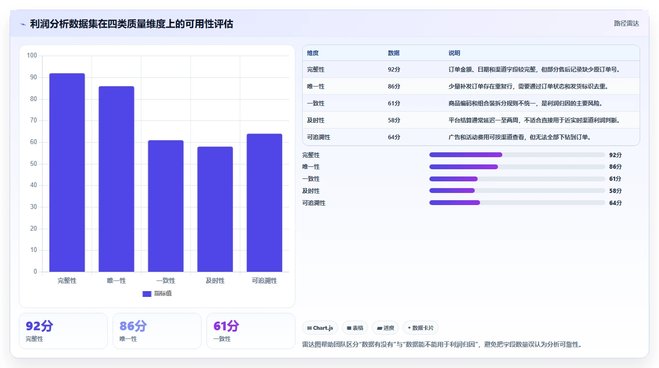Click the 唯一性 x-axis label under the chart
Screen dimensions: 659x368
click(x=117, y=280)
